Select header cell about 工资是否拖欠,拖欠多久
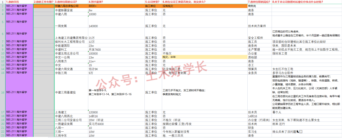This screenshot has width=342, height=138. pos(205,2)
